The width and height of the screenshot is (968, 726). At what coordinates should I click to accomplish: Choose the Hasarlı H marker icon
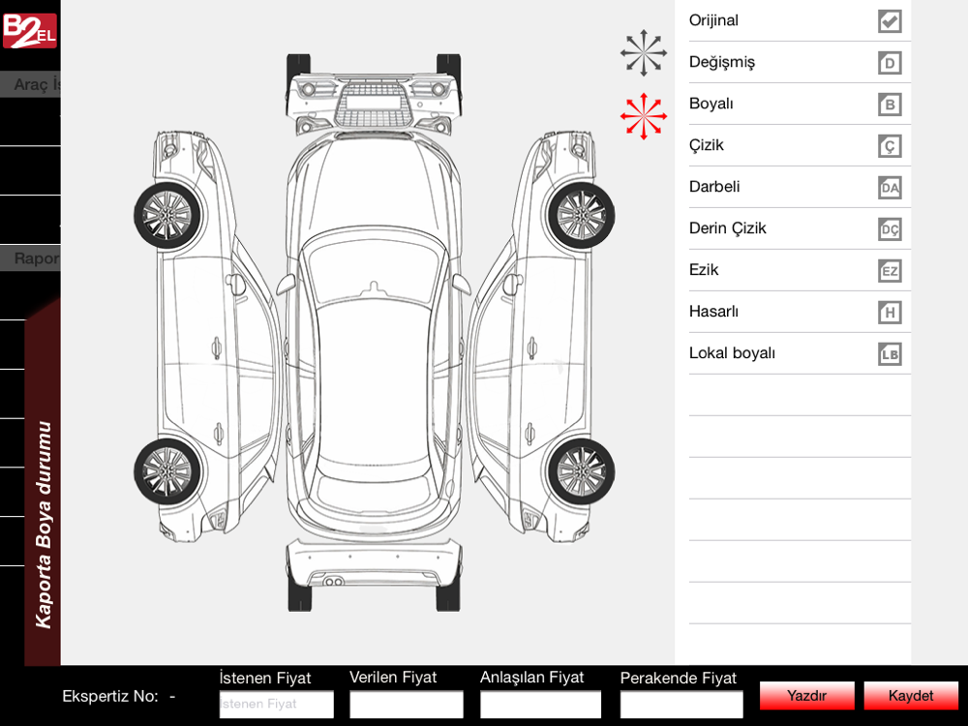click(x=890, y=313)
